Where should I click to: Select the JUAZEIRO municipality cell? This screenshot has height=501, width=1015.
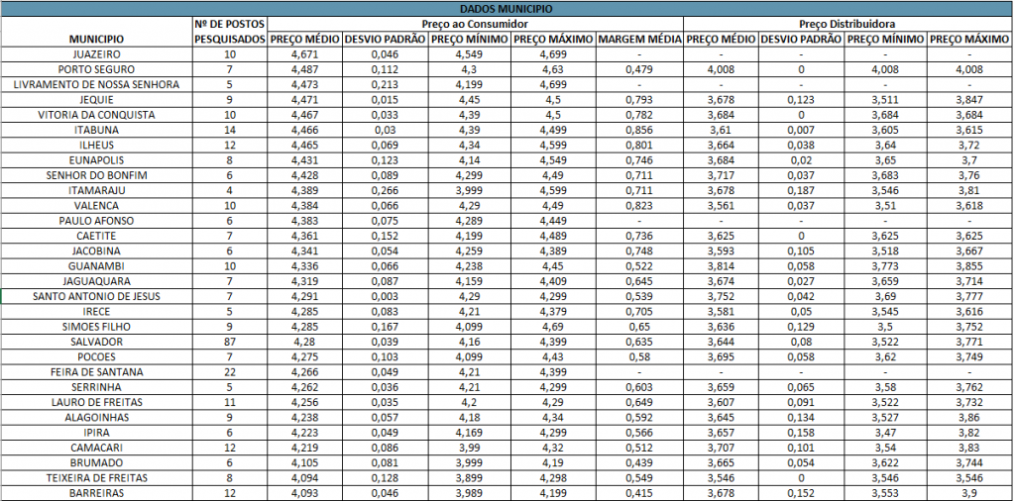coord(96,54)
